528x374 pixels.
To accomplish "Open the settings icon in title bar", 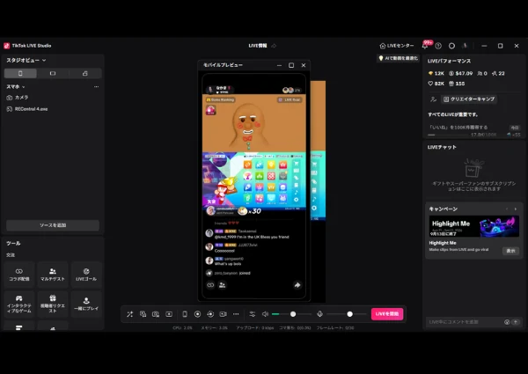I will [452, 46].
